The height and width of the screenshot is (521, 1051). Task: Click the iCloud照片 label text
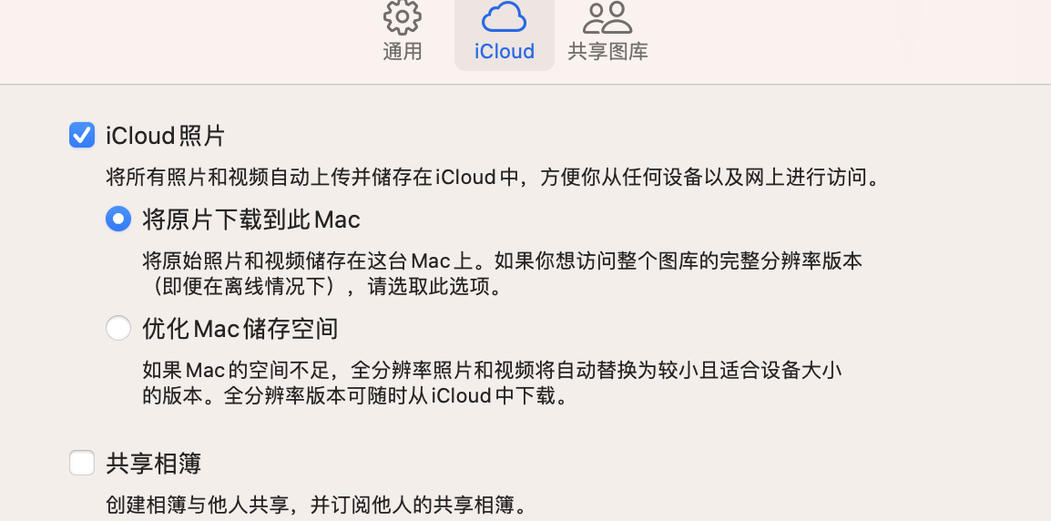[166, 136]
